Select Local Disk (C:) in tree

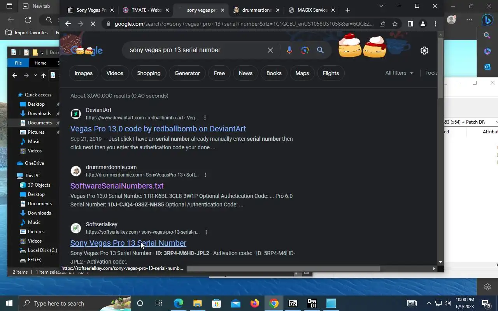[x=42, y=250]
